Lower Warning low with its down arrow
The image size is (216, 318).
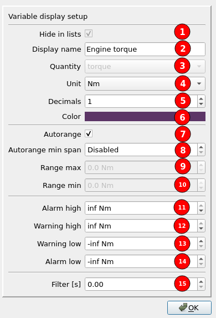pyautogui.click(x=201, y=246)
